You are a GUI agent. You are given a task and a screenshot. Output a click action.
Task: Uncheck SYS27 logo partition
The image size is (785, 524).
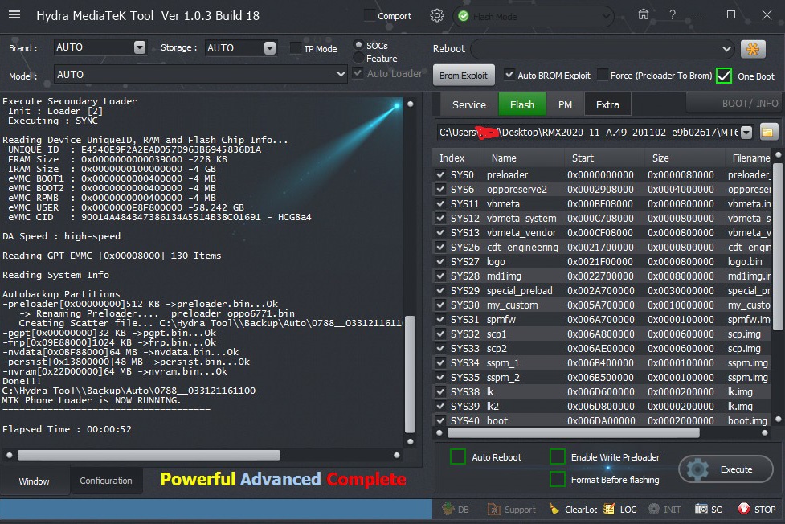coord(440,261)
